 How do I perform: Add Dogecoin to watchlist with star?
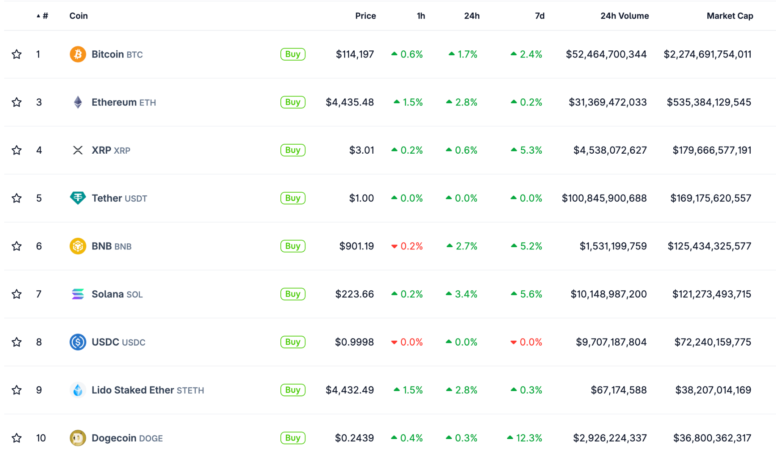(17, 438)
